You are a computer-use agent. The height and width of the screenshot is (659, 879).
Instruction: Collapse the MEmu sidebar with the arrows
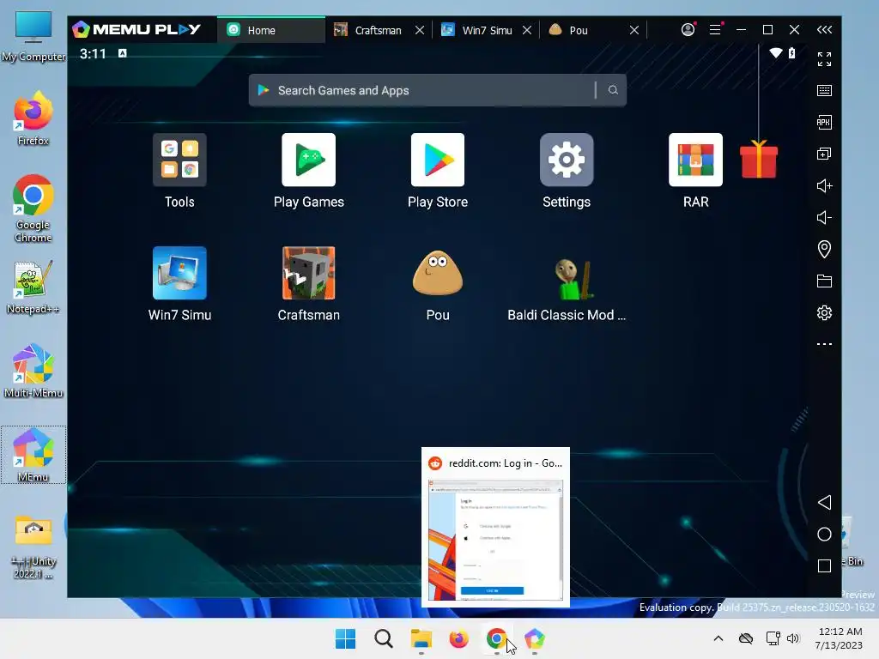(x=824, y=30)
